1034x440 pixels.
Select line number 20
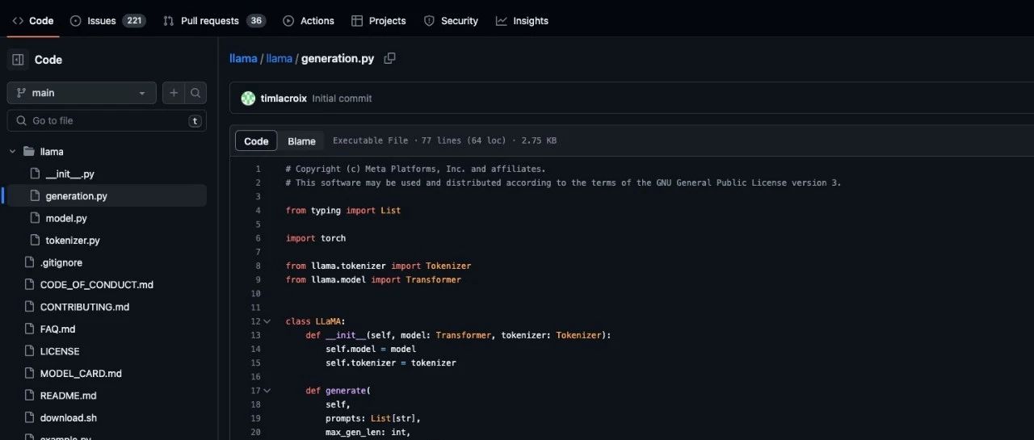[255, 432]
